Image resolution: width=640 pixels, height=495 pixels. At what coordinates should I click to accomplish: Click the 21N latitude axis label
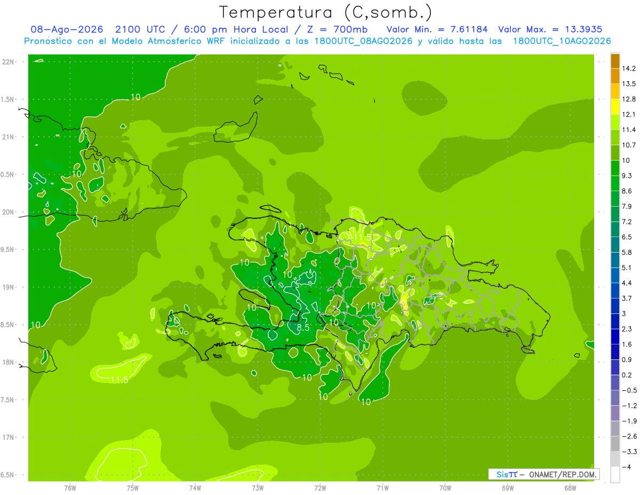click(8, 137)
